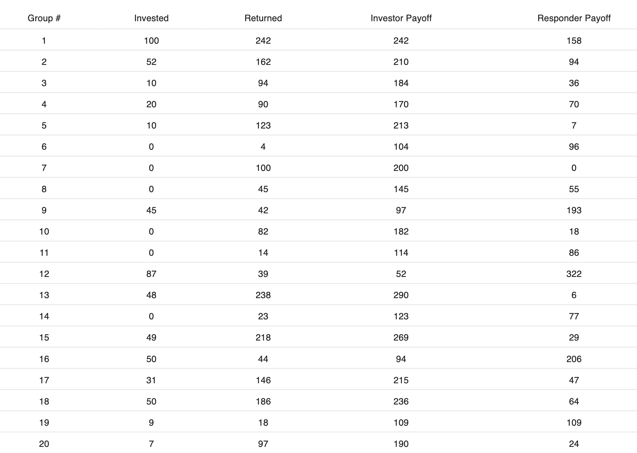This screenshot has width=637, height=453.
Task: Select Returned value 238 in group 13
Action: tap(263, 295)
